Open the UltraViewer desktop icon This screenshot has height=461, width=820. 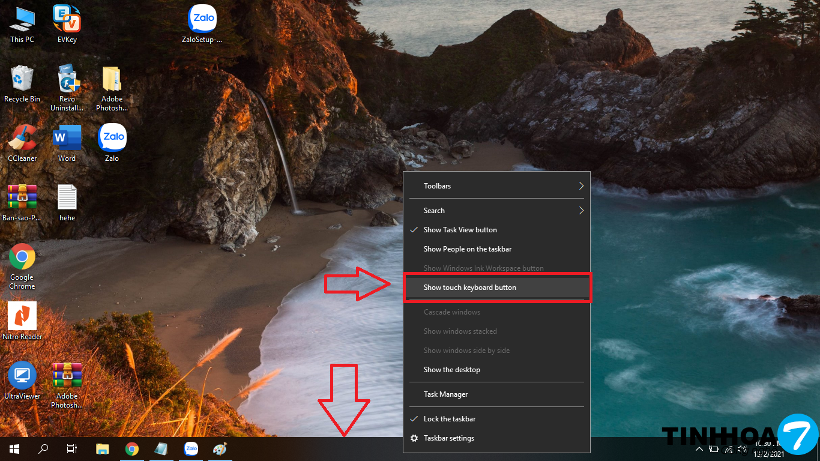pos(22,379)
